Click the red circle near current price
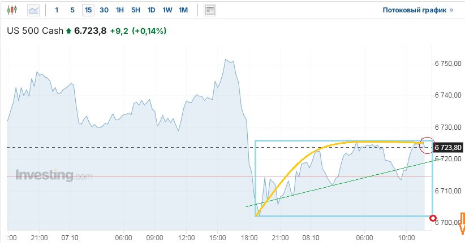The width and height of the screenshot is (465, 243). 427,144
